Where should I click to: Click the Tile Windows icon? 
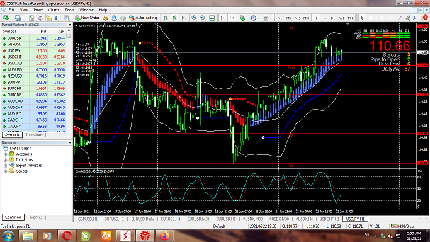[x=212, y=18]
